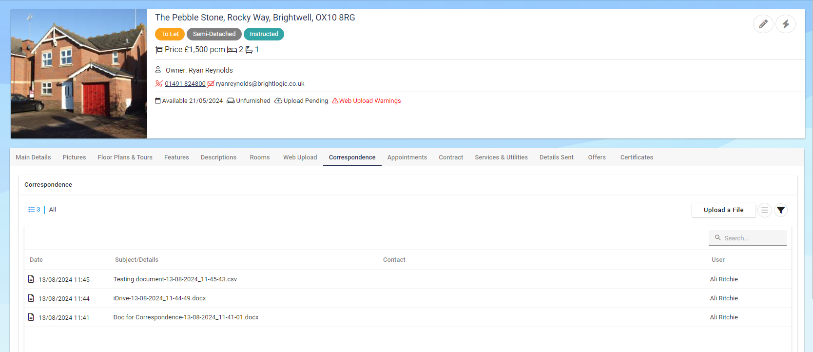Click the calendar availability icon
Viewport: 813px width, 352px height.
click(158, 100)
